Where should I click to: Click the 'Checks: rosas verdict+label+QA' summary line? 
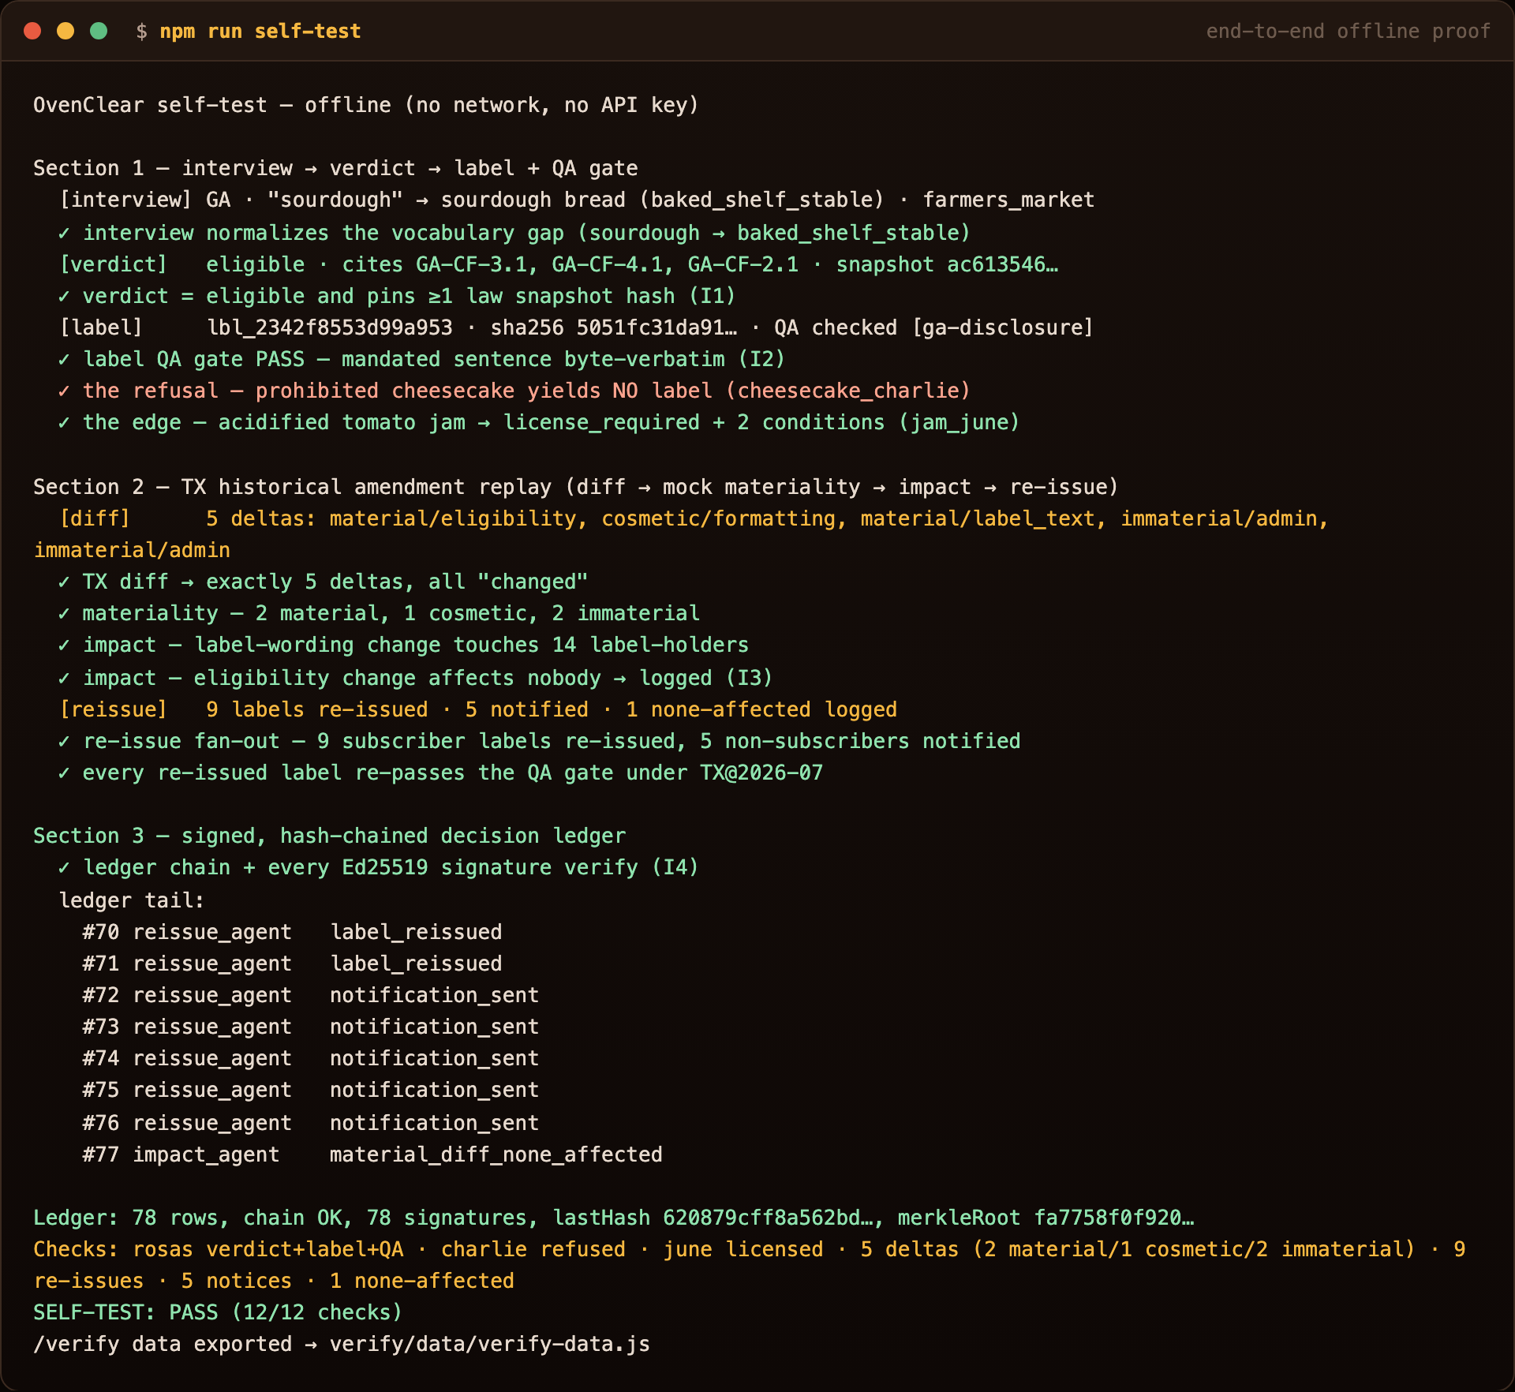pos(750,1249)
